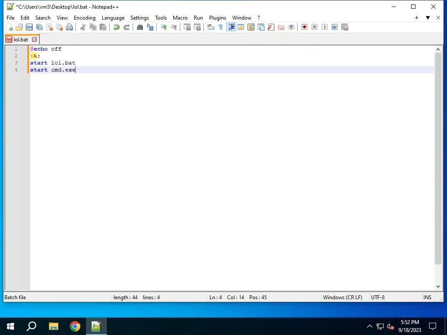Toggle the Monitoring eye icon
This screenshot has height=335, width=447.
pos(291,27)
